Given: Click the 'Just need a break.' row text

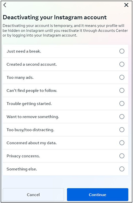Looking at the screenshot, I should [x=24, y=51].
